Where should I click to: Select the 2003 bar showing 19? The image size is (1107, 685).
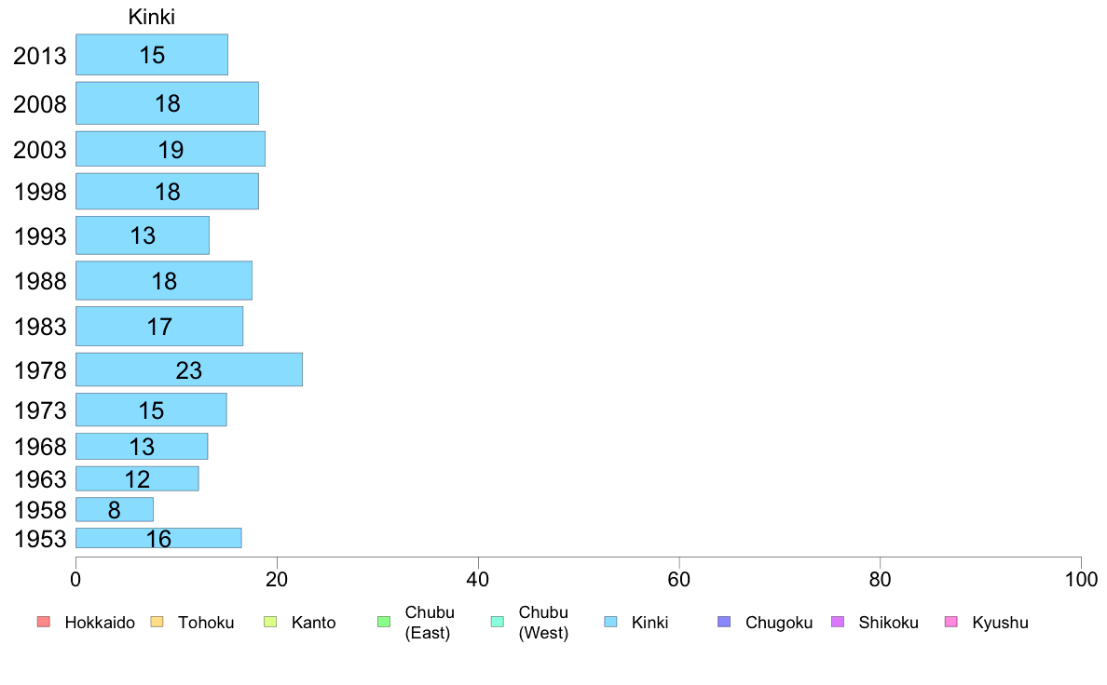point(171,149)
